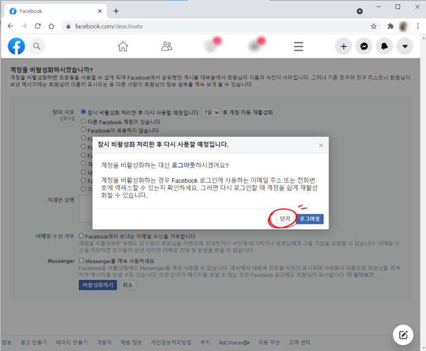Select the Facebook browser tab
Screen dimensions: 426x351
tap(56, 11)
